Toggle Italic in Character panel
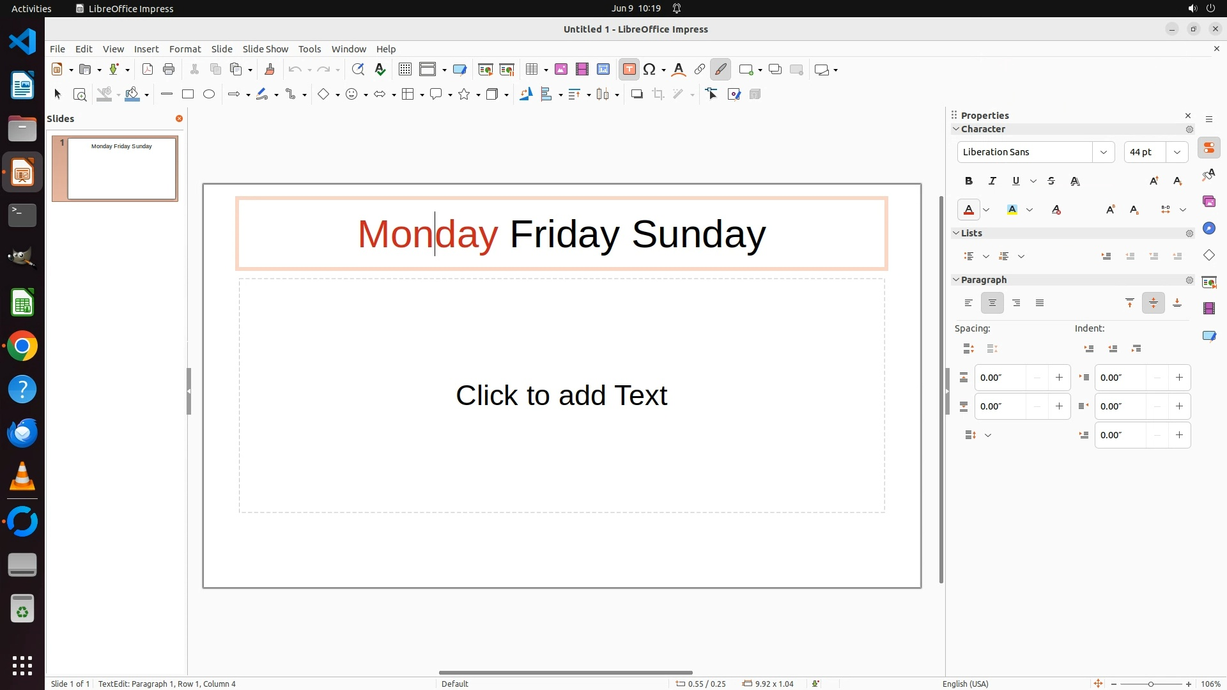The image size is (1227, 690). (992, 181)
